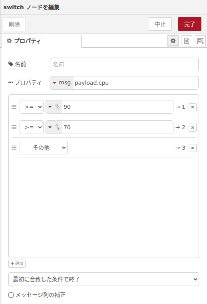The image size is (207, 304).
Task: Open >= operator dropdown for the 70 rule
Action: click(32, 127)
